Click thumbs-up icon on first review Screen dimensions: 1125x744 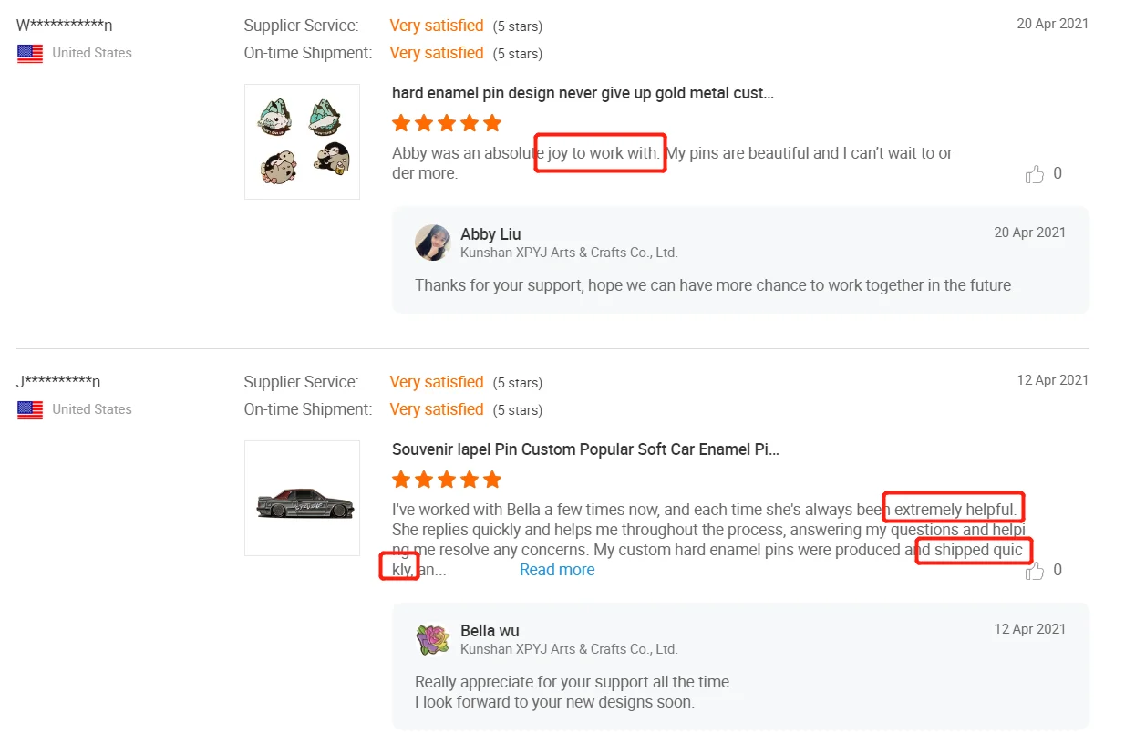1034,174
